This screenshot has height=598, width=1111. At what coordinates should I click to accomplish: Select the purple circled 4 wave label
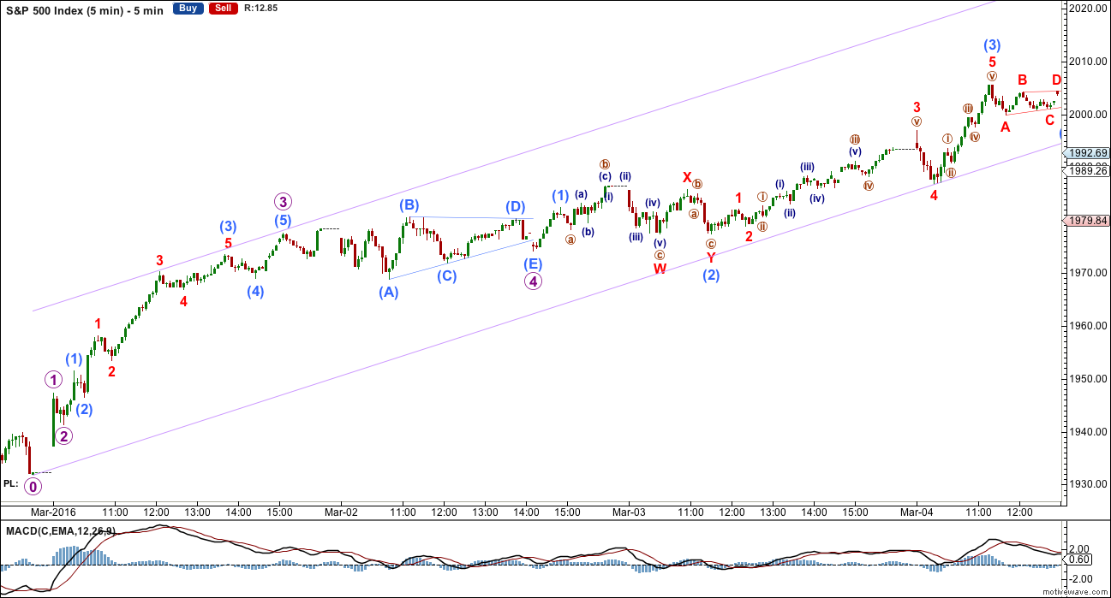533,281
